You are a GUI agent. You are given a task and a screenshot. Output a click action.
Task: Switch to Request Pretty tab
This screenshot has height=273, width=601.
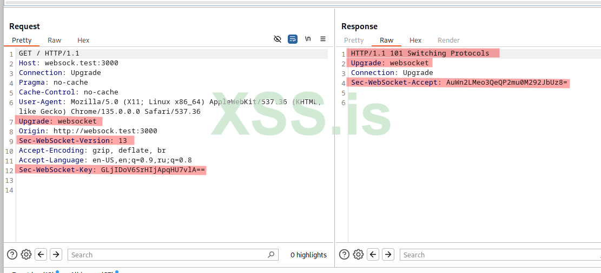point(22,40)
